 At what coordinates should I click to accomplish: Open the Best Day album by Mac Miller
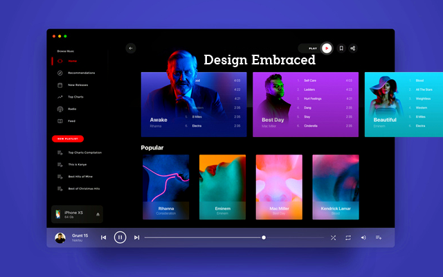pos(306,105)
